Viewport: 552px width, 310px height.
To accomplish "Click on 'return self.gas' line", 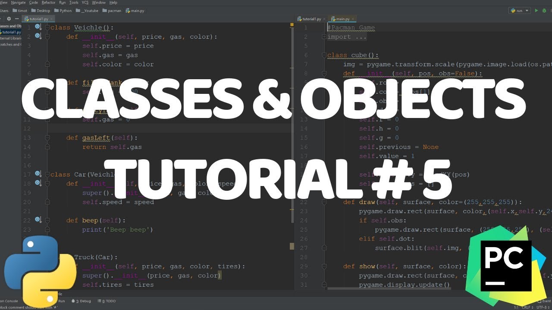I will click(112, 147).
